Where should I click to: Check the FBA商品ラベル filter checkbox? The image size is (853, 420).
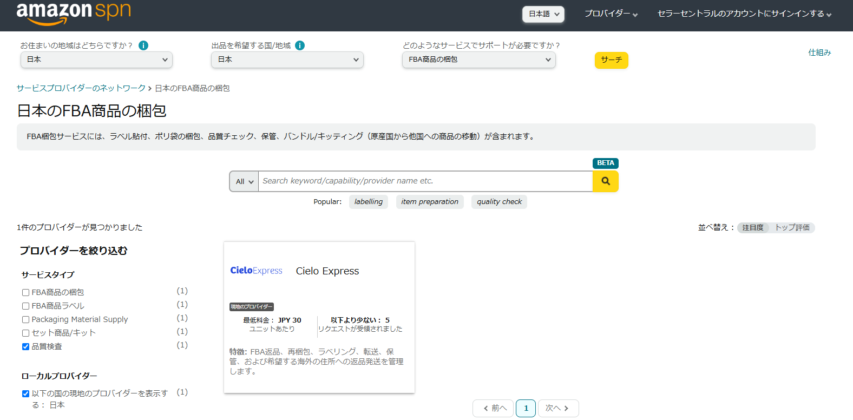click(x=25, y=306)
